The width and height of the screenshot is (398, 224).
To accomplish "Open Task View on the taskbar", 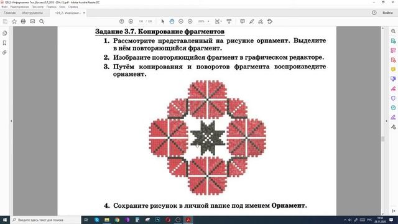I will pos(86,220).
